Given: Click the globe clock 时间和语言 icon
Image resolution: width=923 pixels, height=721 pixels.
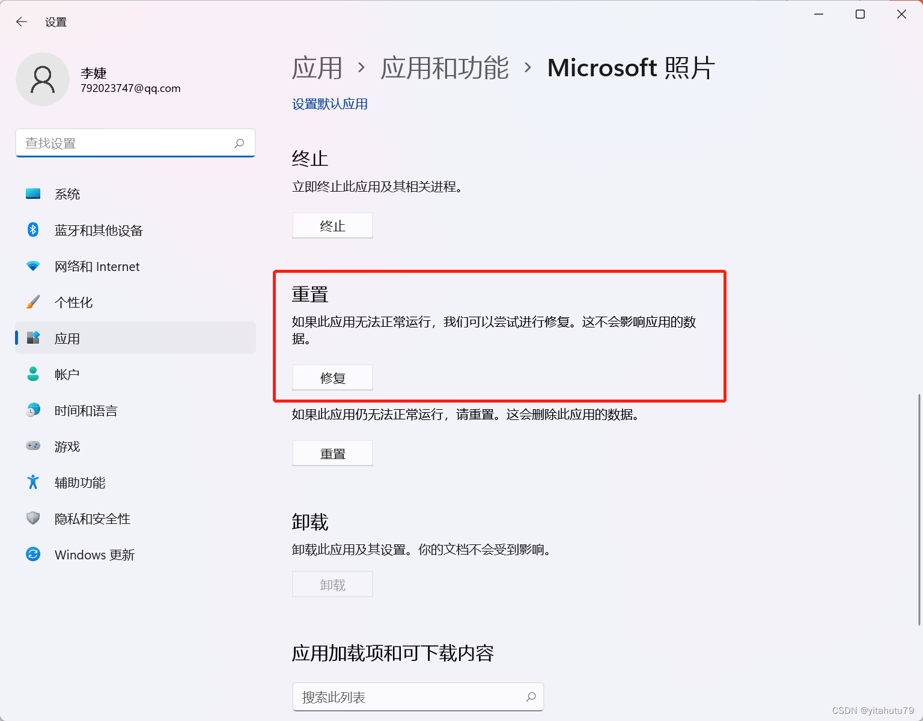Looking at the screenshot, I should coord(33,410).
